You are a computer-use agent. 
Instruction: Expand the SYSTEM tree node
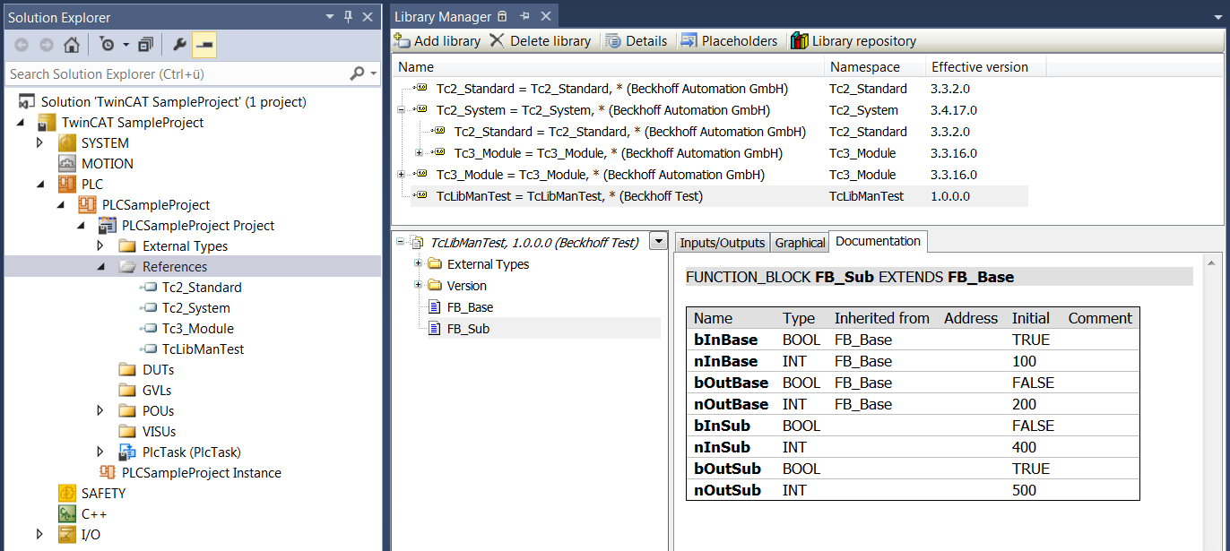[x=39, y=143]
